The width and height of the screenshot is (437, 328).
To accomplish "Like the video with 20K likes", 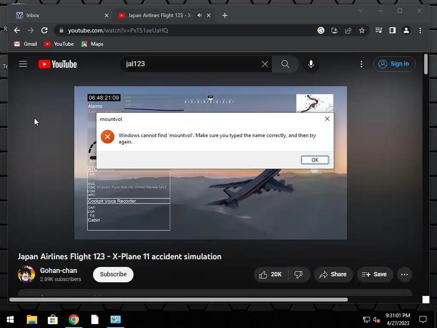I will tap(271, 275).
